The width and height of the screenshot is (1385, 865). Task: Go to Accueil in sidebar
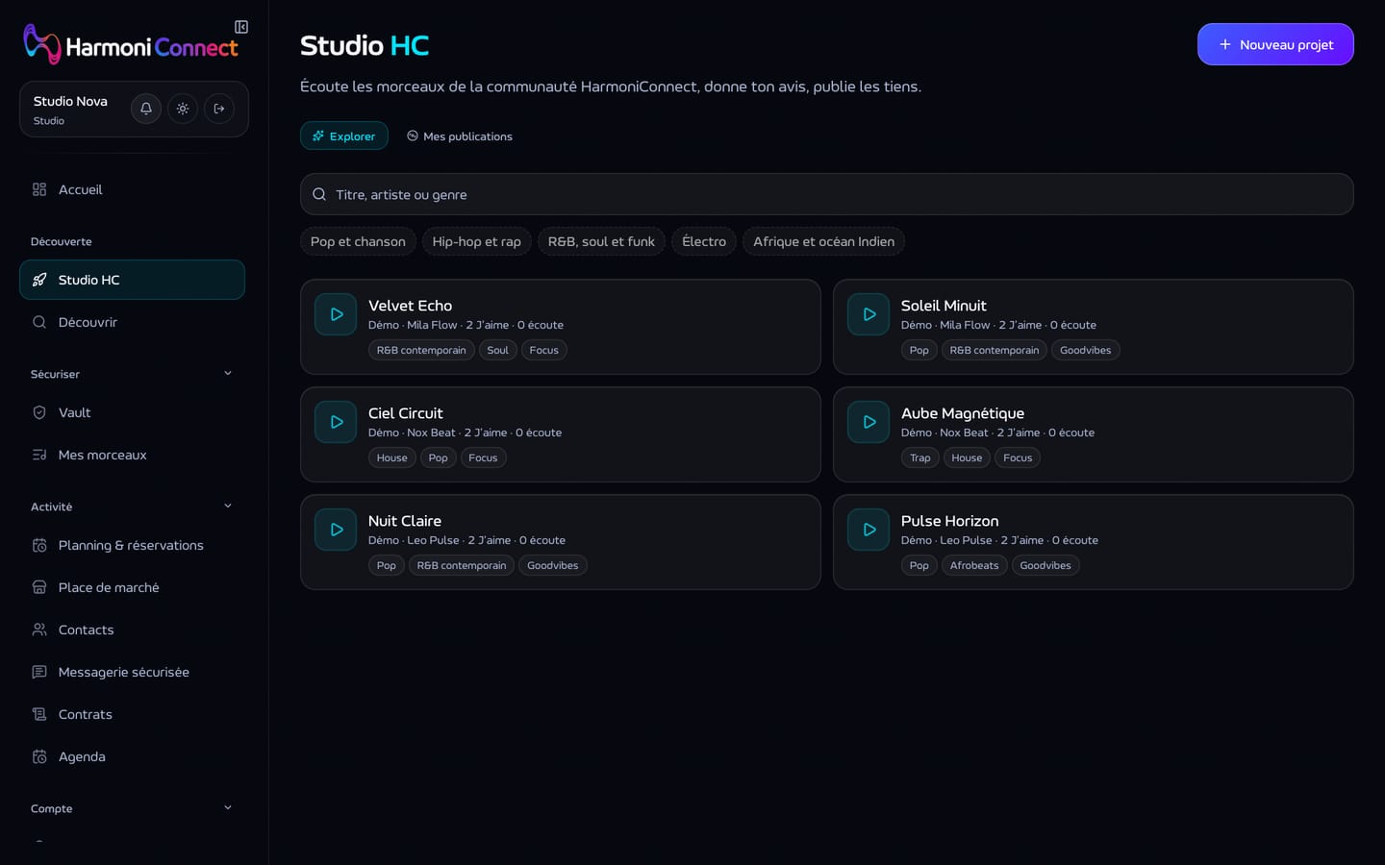point(132,189)
